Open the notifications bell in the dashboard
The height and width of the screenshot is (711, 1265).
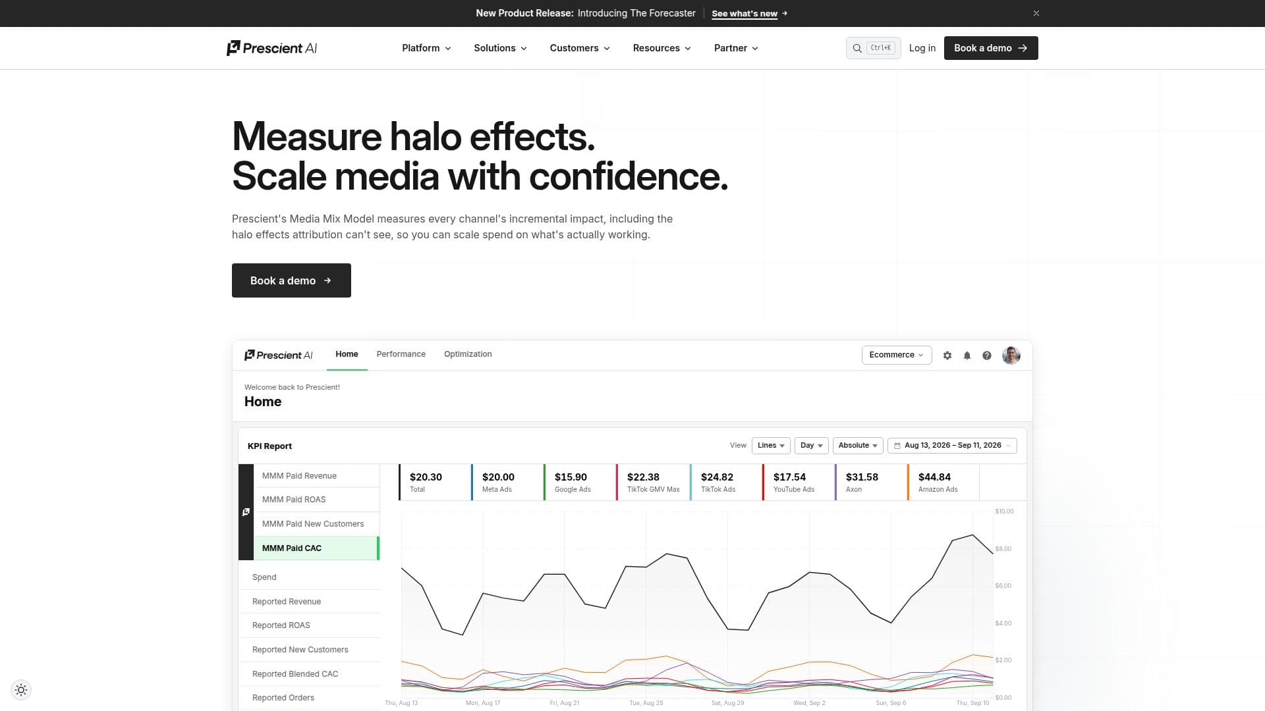click(967, 355)
